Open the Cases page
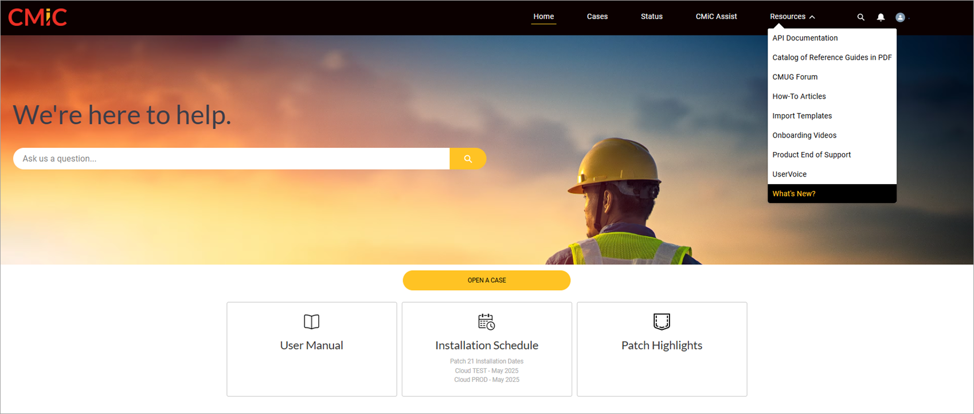974x414 pixels. click(x=597, y=17)
